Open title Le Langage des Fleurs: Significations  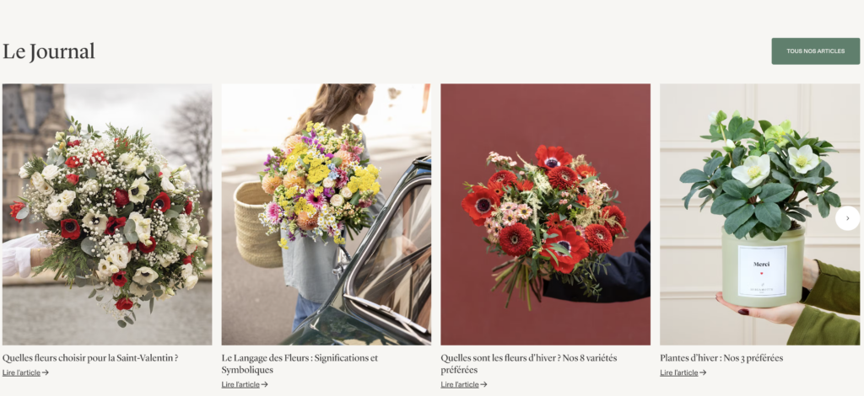[x=300, y=363]
